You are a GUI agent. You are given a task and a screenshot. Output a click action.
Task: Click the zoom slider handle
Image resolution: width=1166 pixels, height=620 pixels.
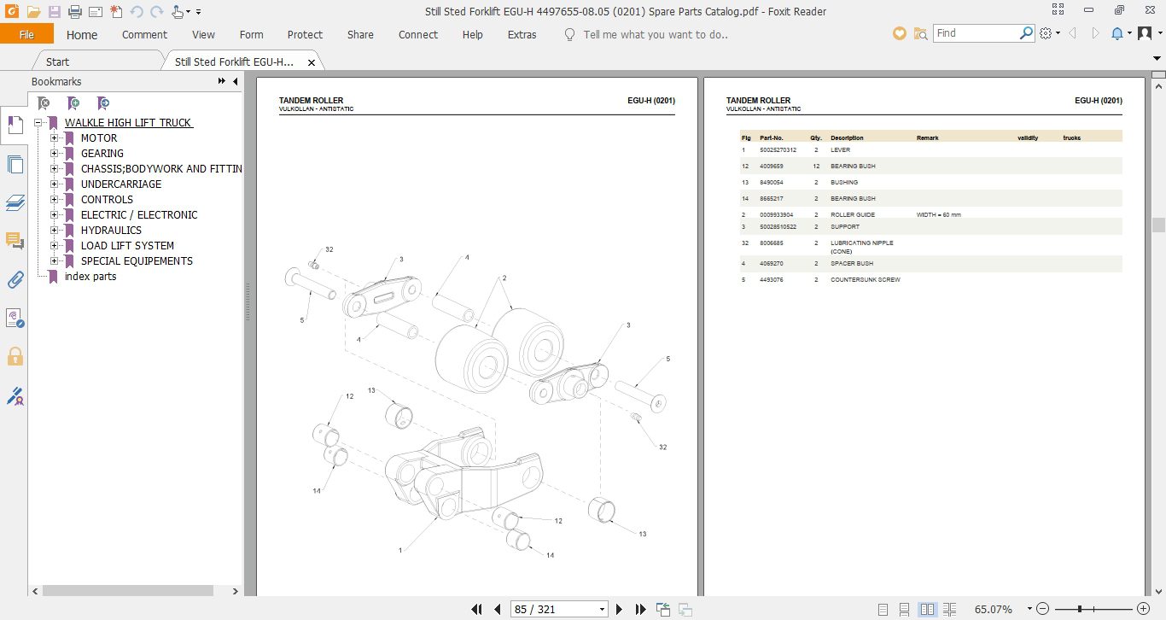click(x=1080, y=610)
